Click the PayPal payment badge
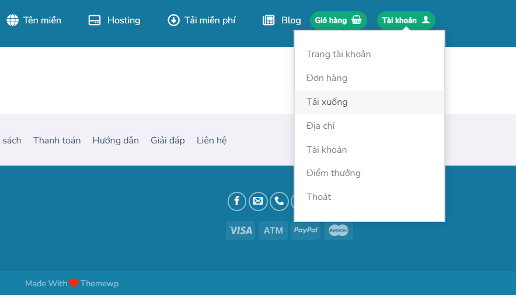 tap(306, 230)
